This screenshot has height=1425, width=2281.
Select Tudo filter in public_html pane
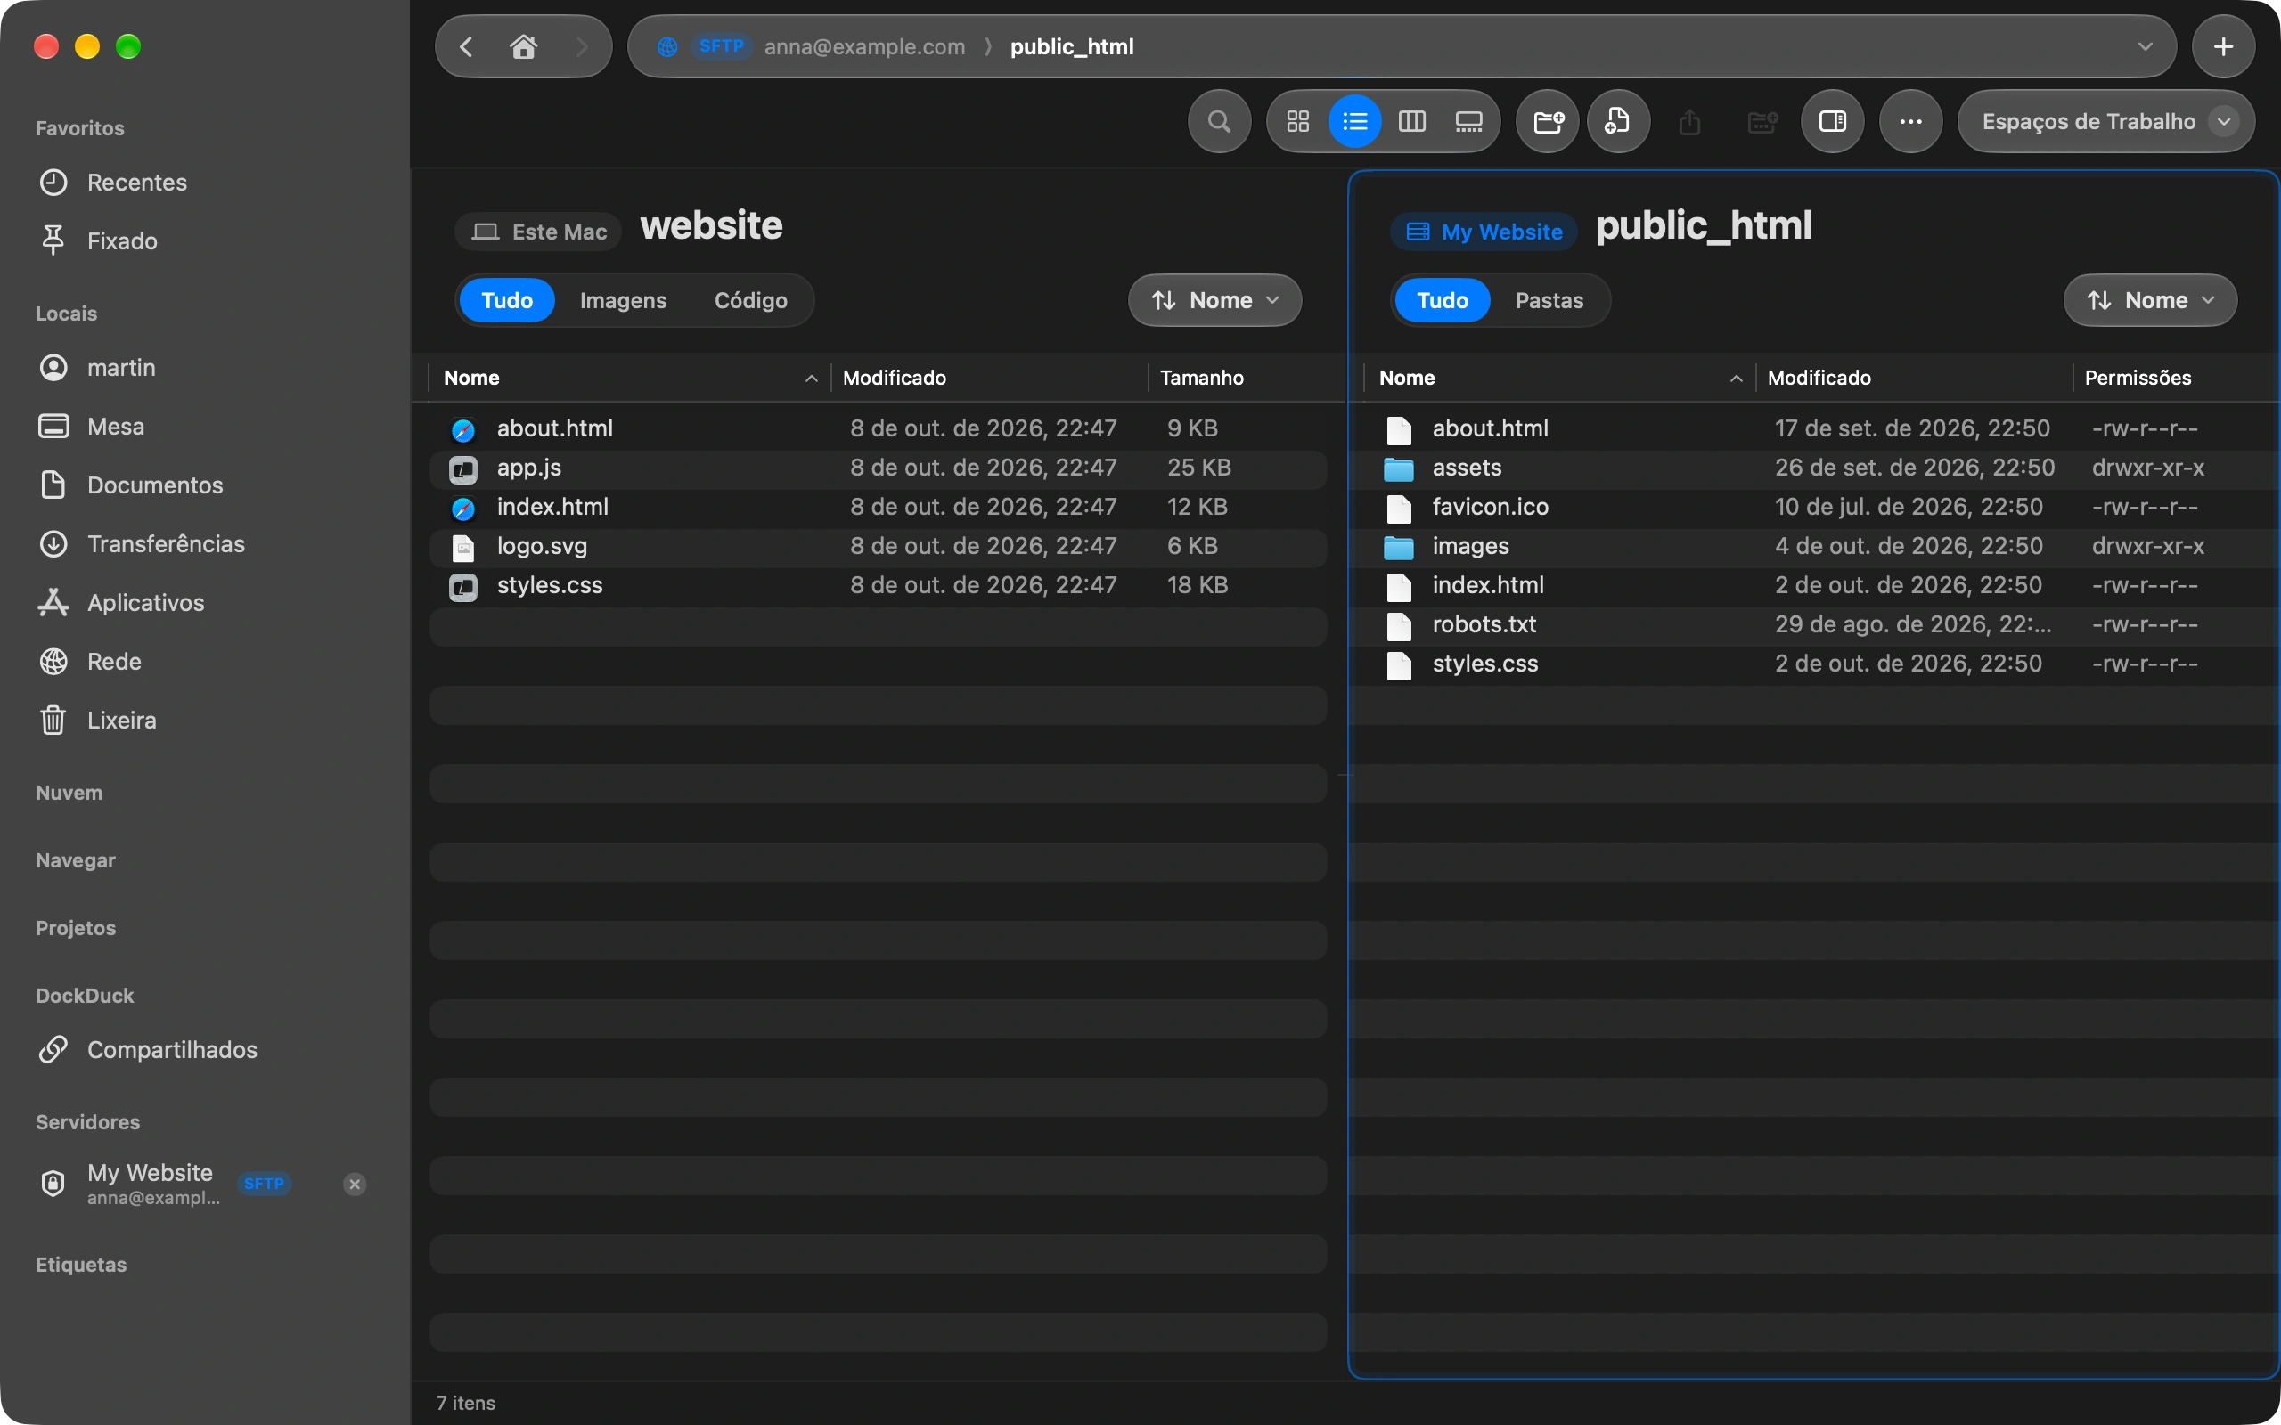tap(1443, 301)
